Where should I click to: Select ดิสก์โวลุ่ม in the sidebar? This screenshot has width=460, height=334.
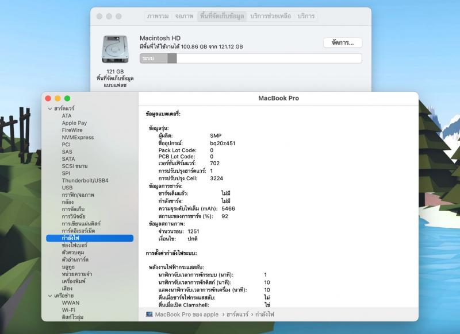click(72, 317)
